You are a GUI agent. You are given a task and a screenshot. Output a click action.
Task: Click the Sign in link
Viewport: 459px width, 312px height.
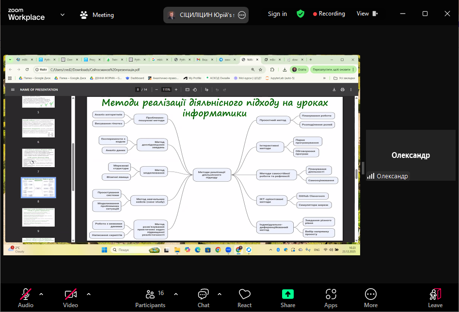pos(277,14)
